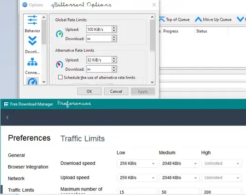Click the category list scrollbar thumb
Screen dimensions: 246x195
(x=44, y=32)
